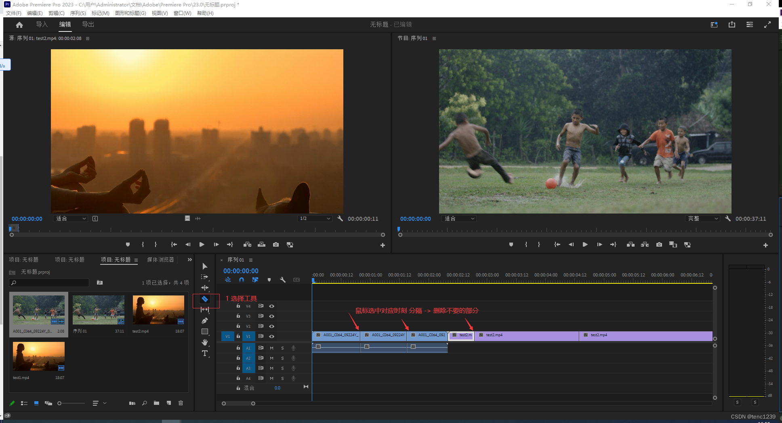
Task: Select the Selection (arrow) tool
Action: point(205,266)
